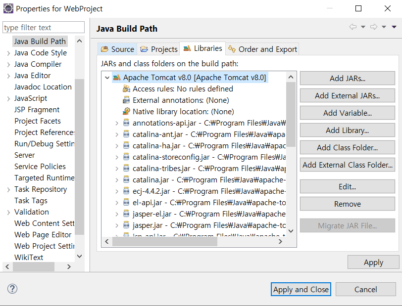Expand the Task Repository category

pyautogui.click(x=9, y=189)
